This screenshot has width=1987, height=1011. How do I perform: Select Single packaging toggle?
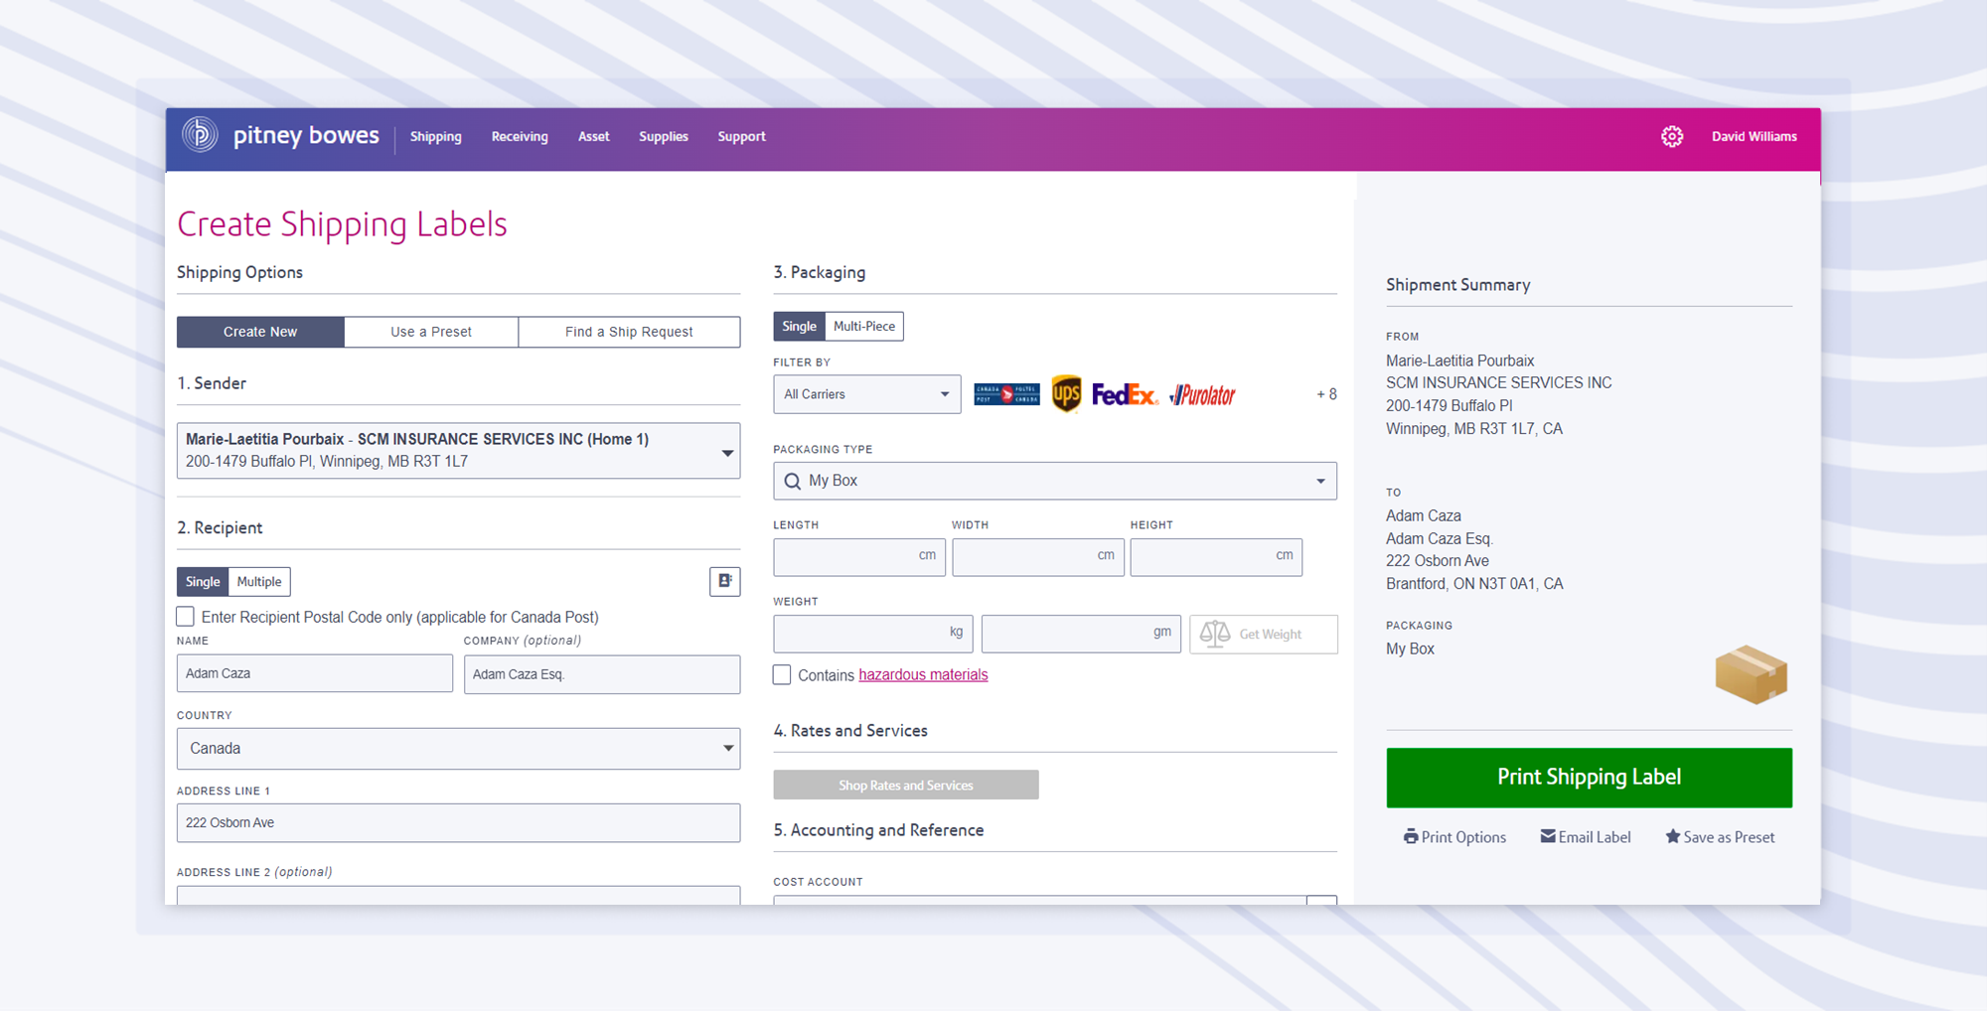799,326
